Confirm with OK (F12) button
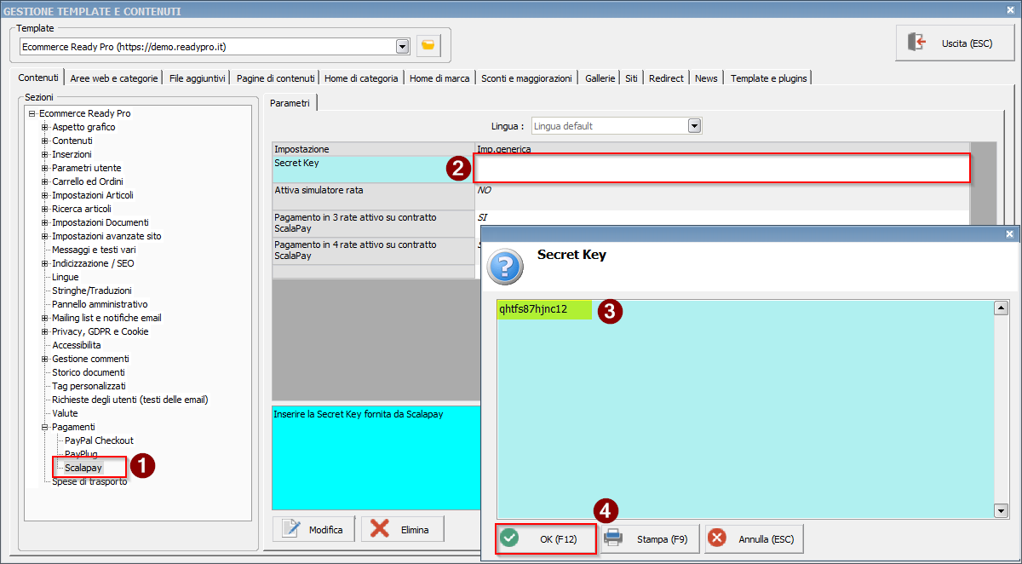Viewport: 1022px width, 564px height. click(546, 538)
